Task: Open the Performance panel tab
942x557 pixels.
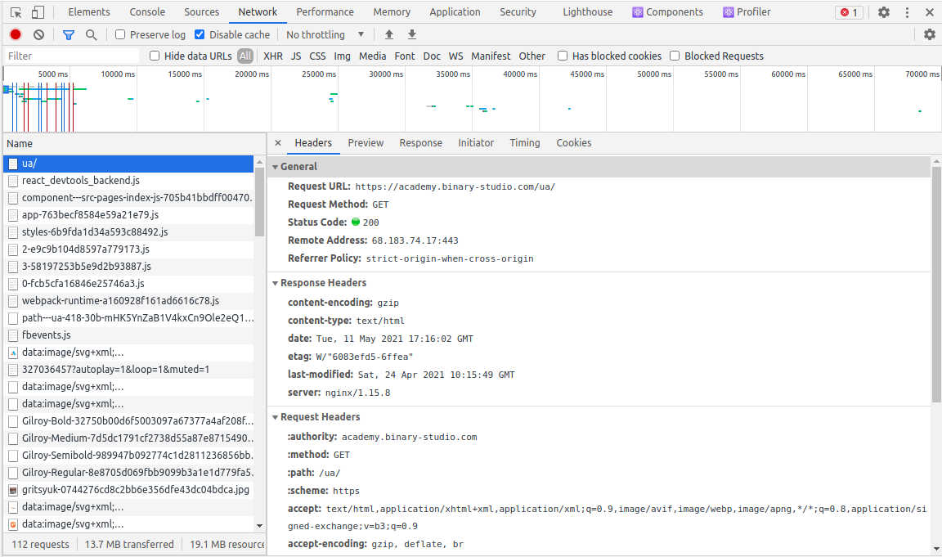Action: (x=325, y=12)
